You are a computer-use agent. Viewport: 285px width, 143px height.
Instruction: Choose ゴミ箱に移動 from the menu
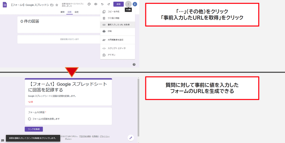point(118,18)
